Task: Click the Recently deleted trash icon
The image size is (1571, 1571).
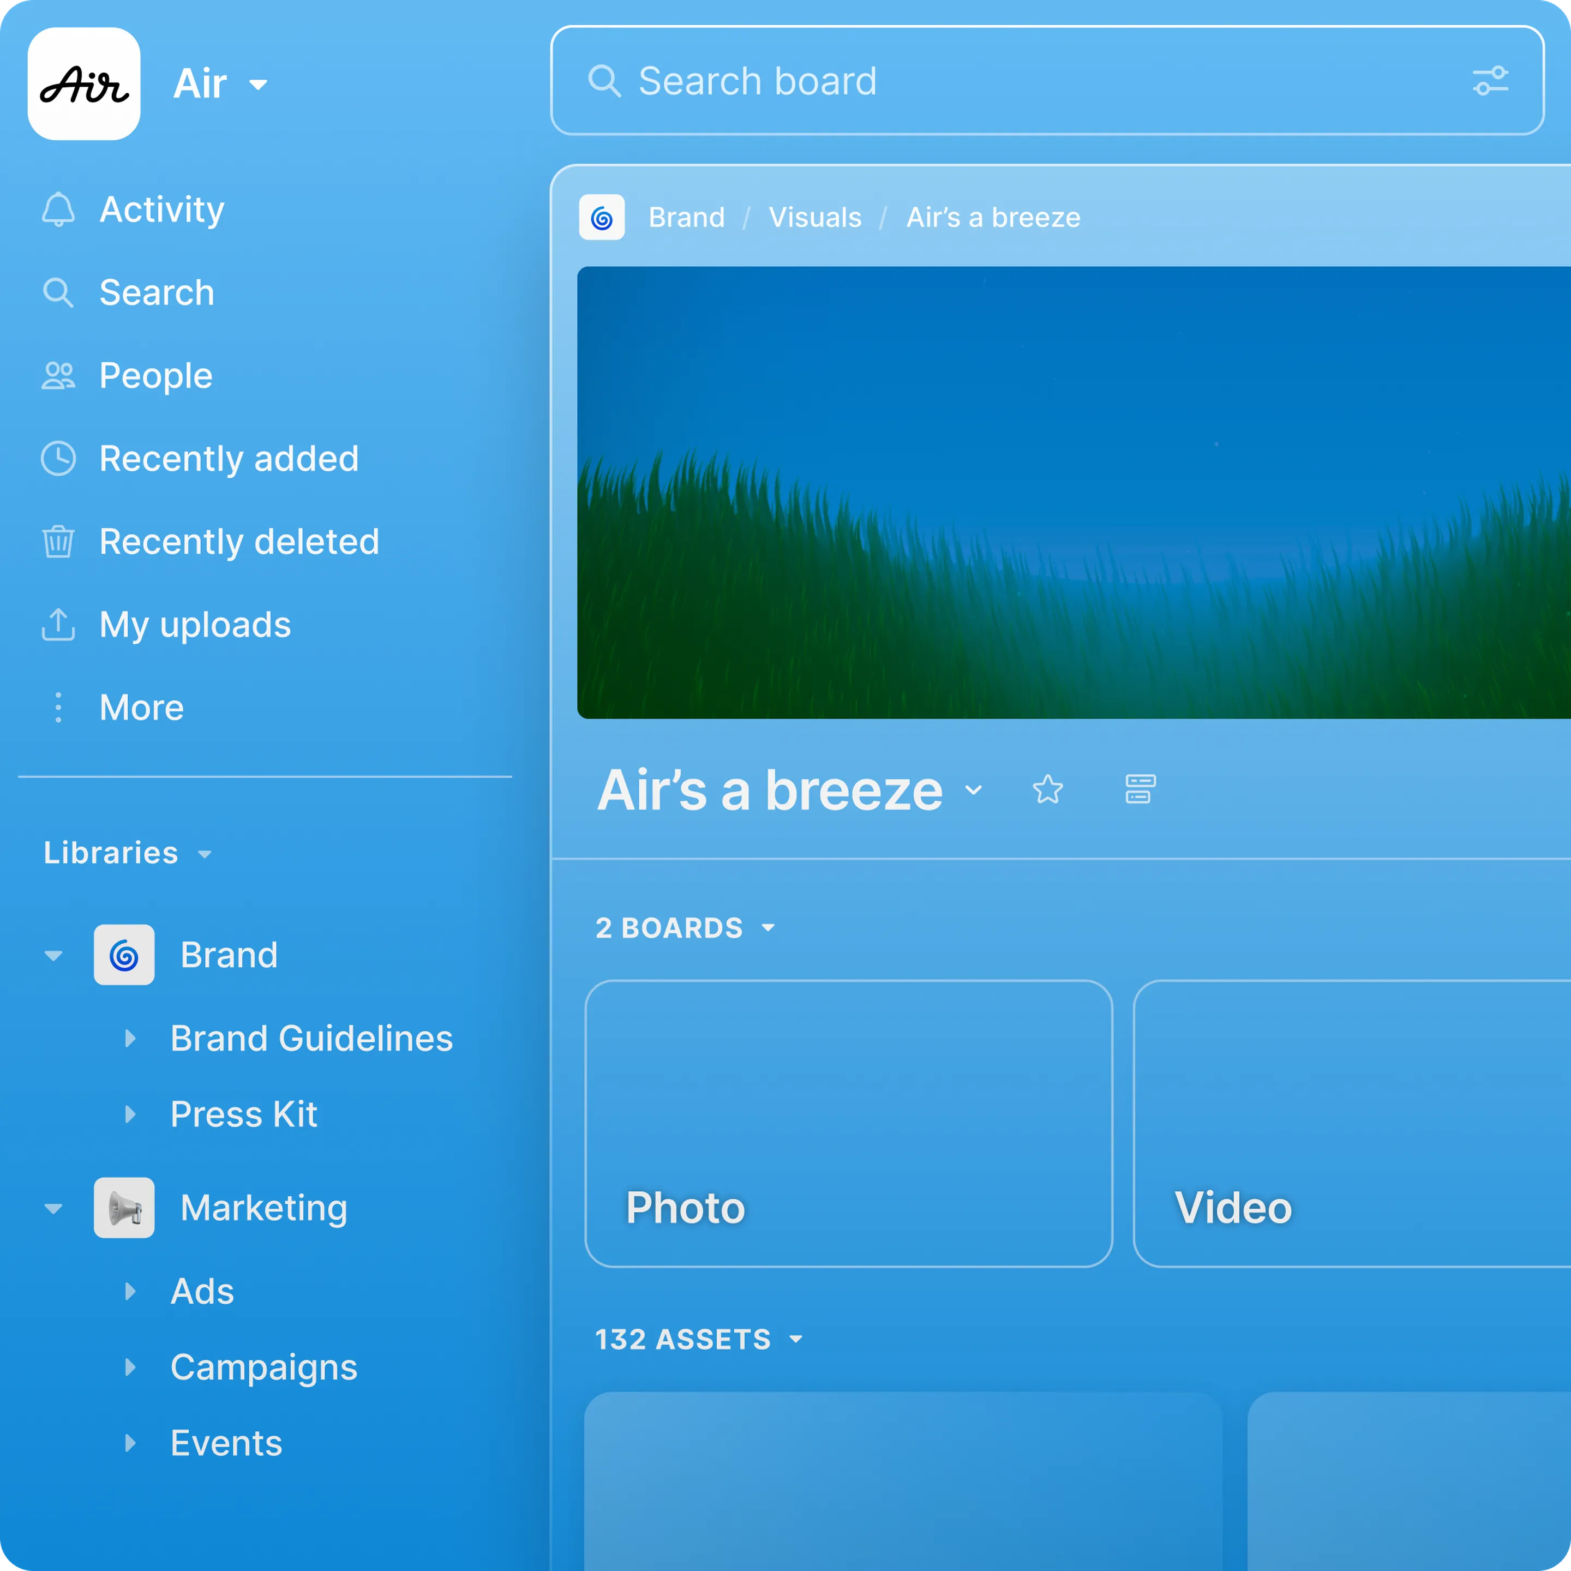Action: (58, 542)
